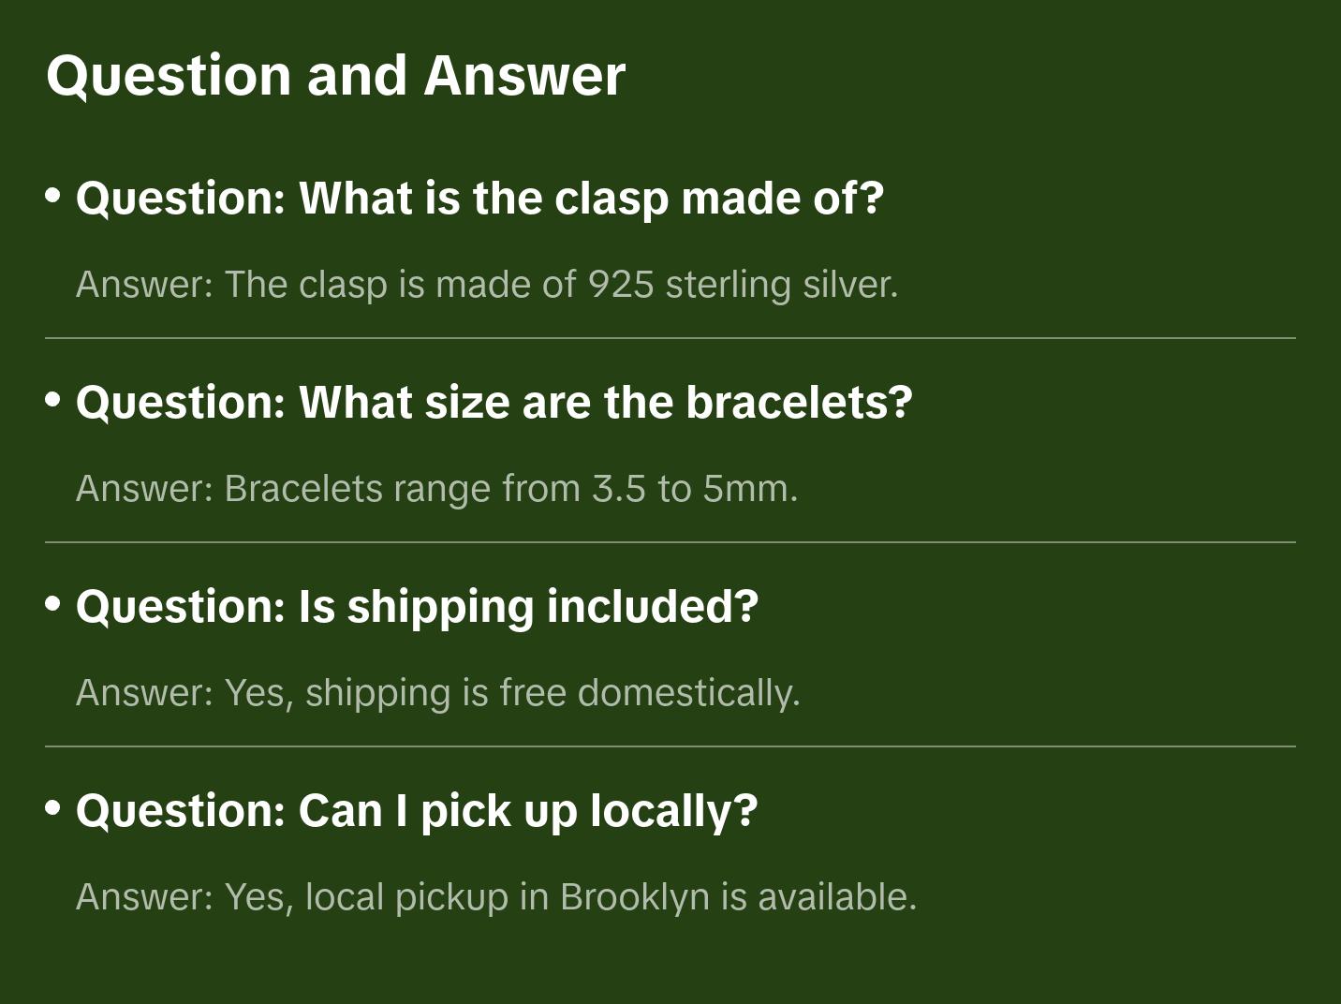Click the word bracelets in question
The image size is (1341, 1004).
coord(799,402)
